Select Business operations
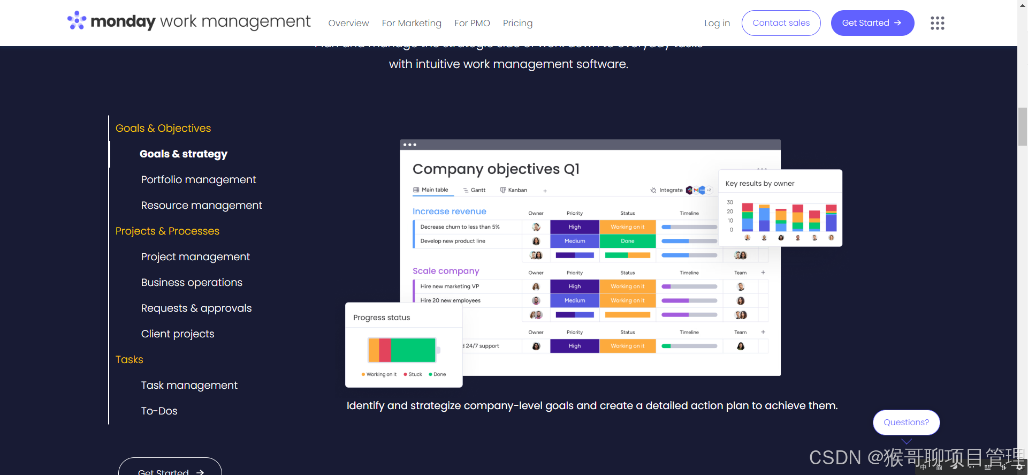 192,283
